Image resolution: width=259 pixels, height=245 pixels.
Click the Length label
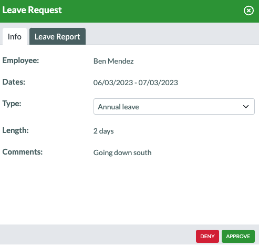16,130
